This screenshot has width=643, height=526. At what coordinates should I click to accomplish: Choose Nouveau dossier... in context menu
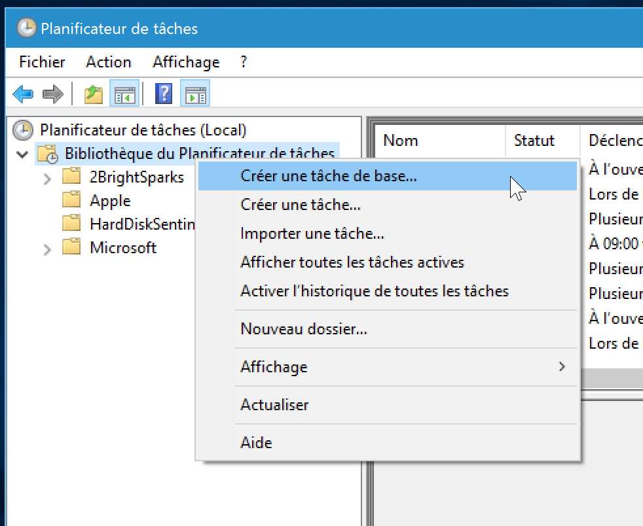coord(388,329)
